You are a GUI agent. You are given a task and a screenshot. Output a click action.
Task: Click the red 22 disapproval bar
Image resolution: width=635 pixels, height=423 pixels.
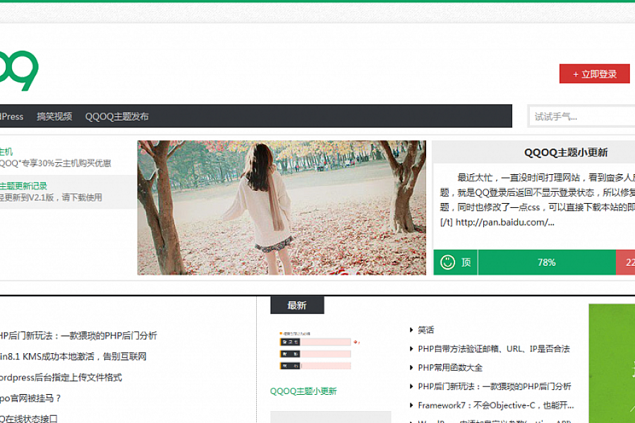[x=626, y=262]
